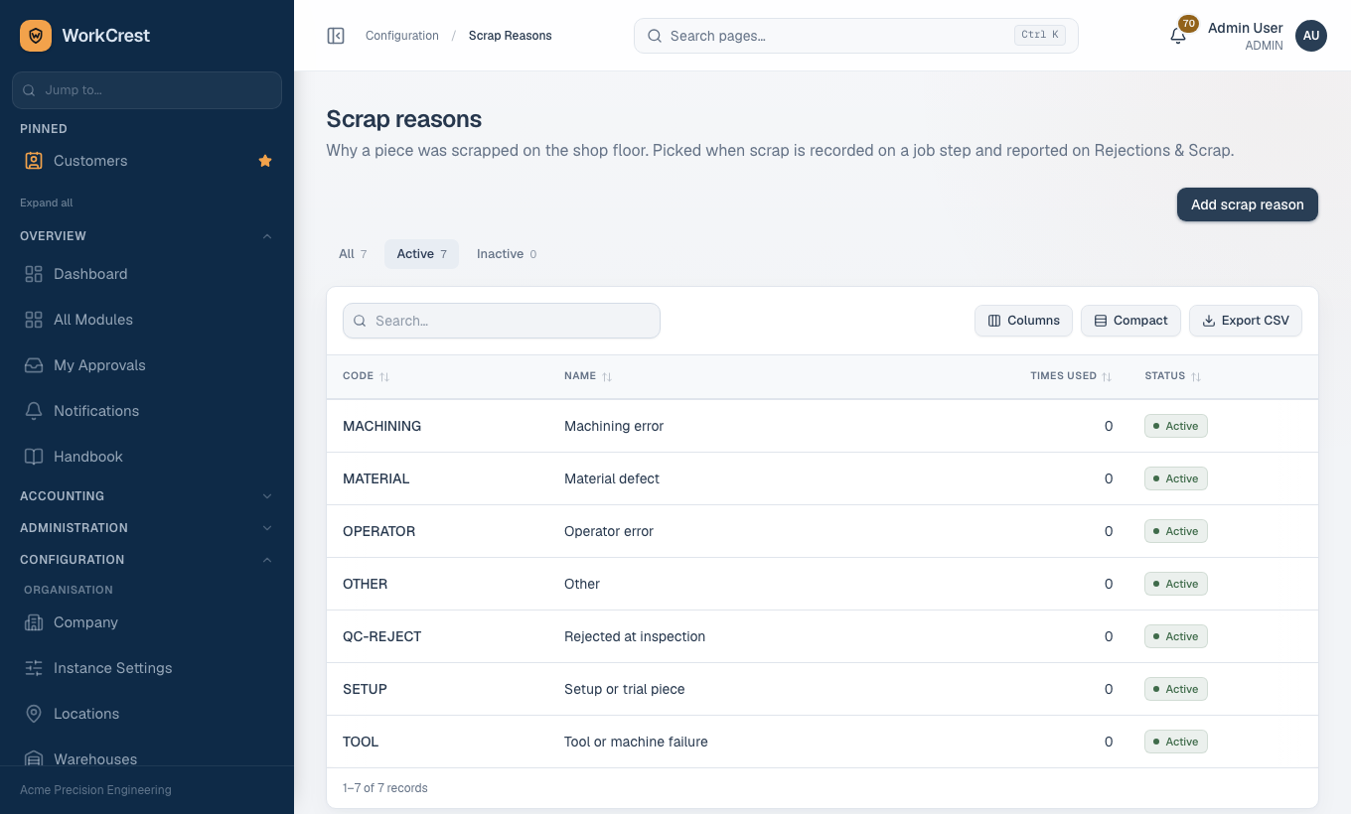This screenshot has height=814, width=1351.
Task: Collapse sidebar using panel toggle icon
Action: [336, 36]
